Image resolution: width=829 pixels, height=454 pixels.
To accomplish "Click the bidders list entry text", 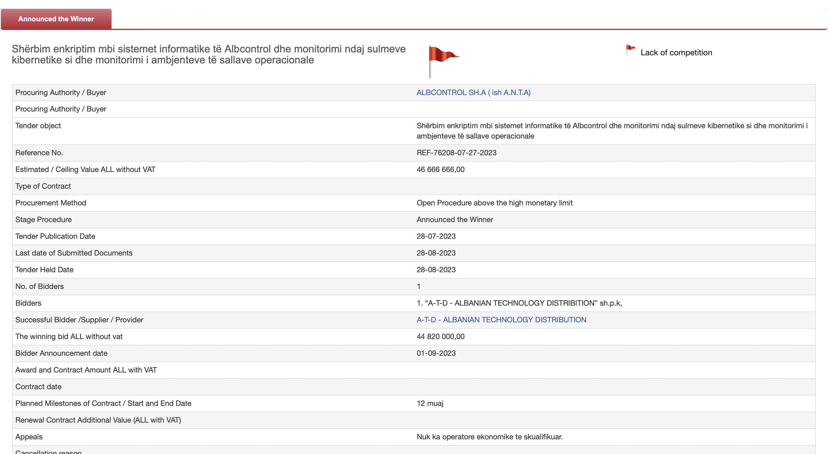I will point(519,303).
